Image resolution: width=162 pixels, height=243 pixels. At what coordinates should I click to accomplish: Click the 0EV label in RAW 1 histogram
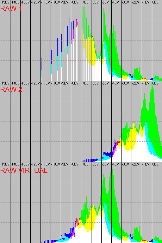(x=155, y=2)
